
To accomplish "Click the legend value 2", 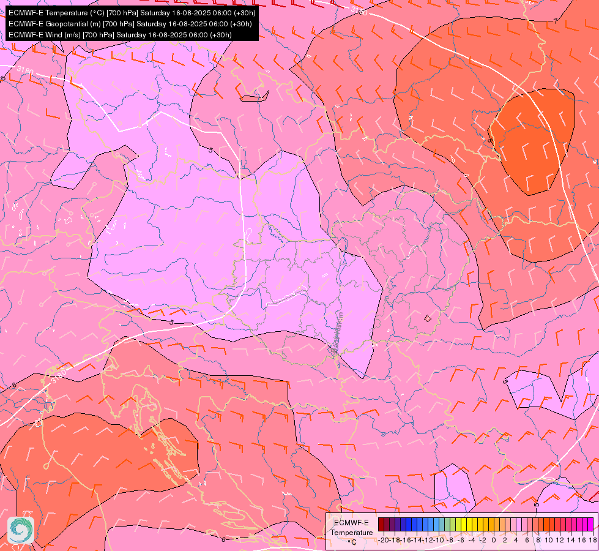I will [505, 540].
